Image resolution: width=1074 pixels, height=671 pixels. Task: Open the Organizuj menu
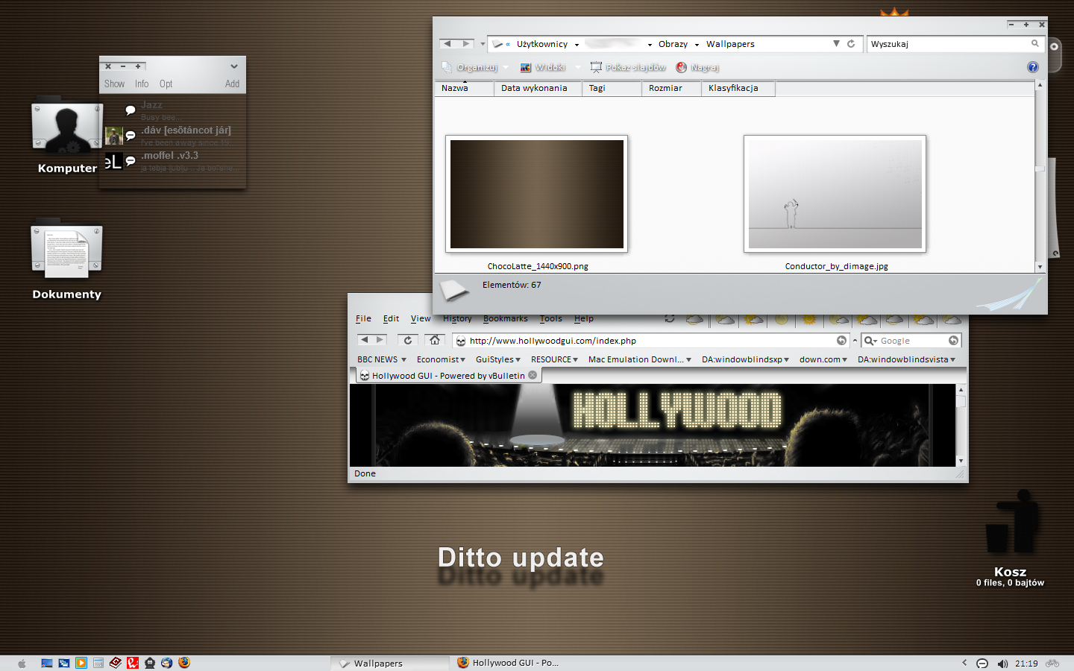(475, 67)
